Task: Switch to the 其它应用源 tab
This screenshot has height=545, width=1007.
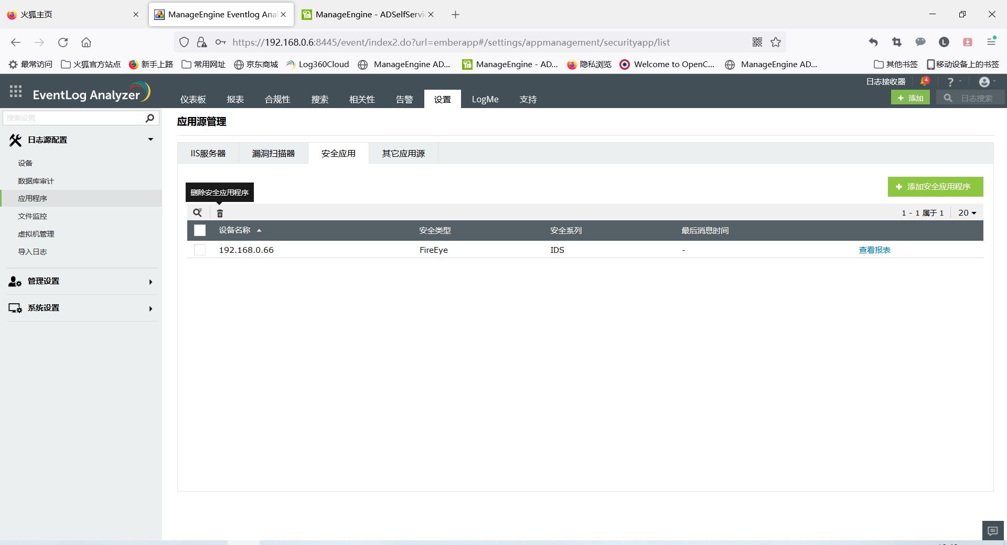Action: 403,154
